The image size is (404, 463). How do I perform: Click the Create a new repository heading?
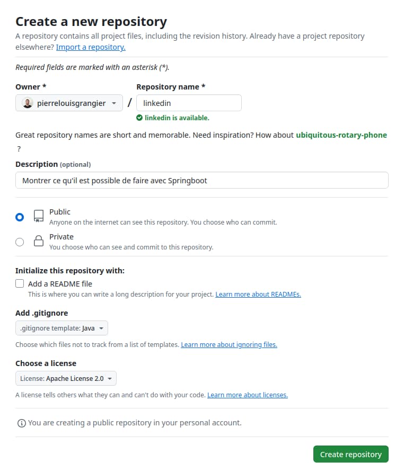pyautogui.click(x=91, y=22)
